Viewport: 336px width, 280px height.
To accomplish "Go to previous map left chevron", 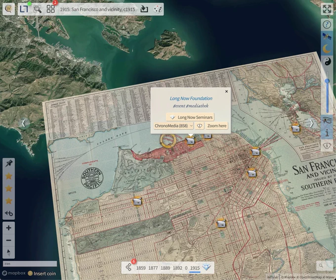I will point(24,123).
